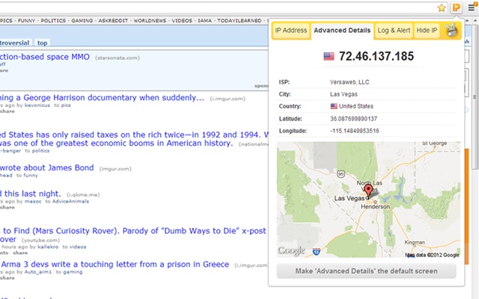
Task: Switch to the IP Address tab
Action: [291, 31]
